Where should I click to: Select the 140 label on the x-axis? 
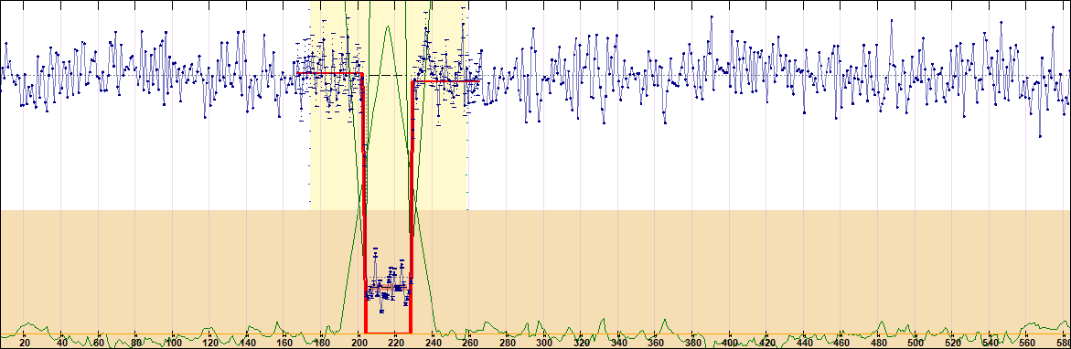click(247, 343)
